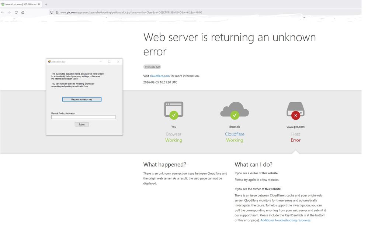This screenshot has height=226, width=368.
Task: Click the padlock site security icon
Action: [57, 12]
